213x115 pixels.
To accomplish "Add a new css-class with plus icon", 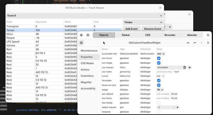I will tap(190, 67).
